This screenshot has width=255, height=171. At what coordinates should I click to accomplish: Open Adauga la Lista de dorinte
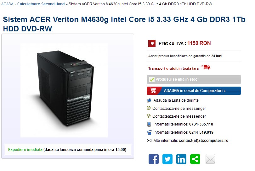(x=176, y=100)
